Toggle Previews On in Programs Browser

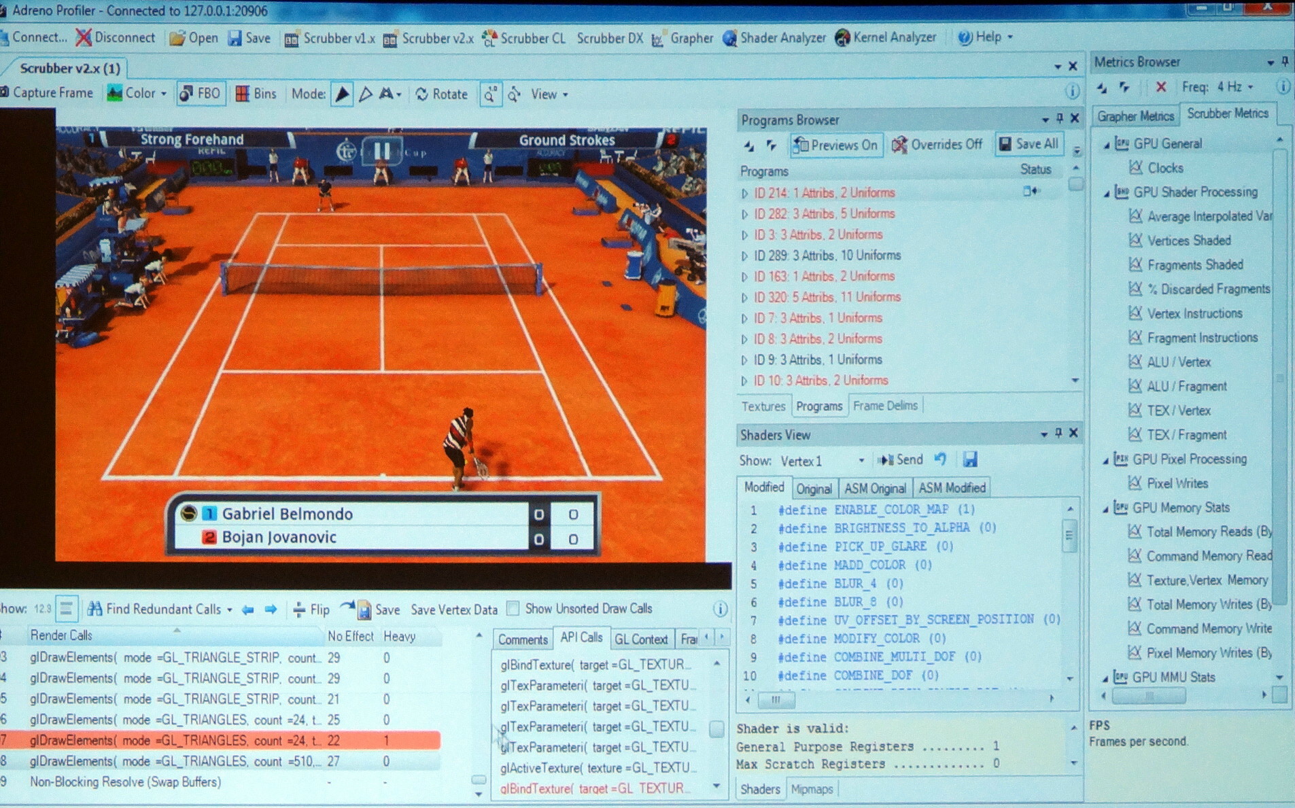pos(835,145)
